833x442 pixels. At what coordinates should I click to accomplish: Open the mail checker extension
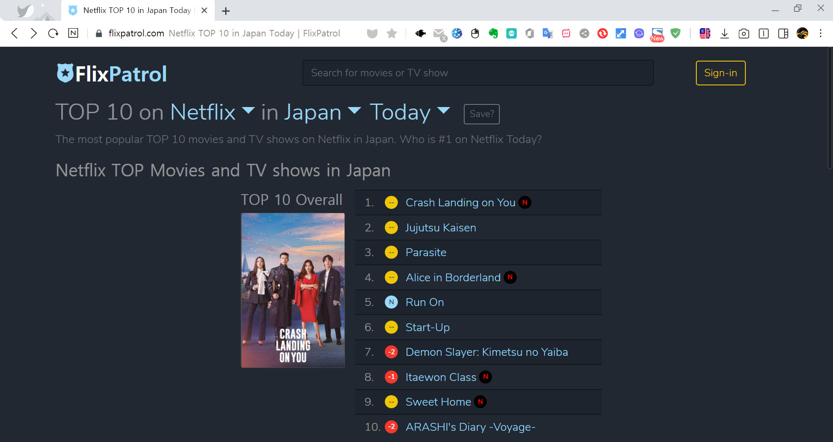439,34
